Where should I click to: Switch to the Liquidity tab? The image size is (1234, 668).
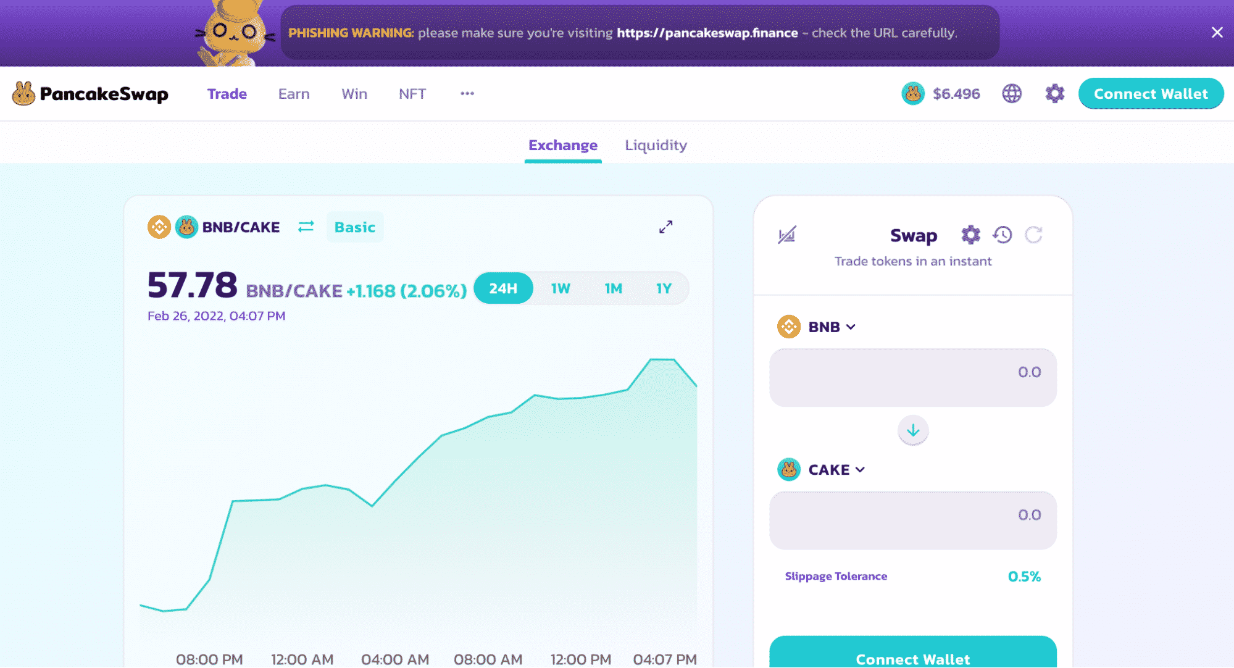[x=656, y=145]
